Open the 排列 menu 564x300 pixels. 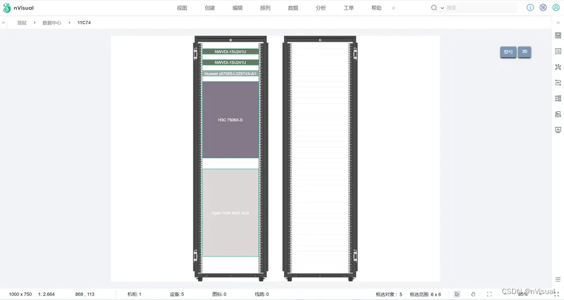(265, 8)
